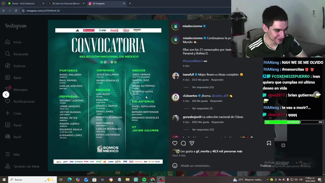Expand Ver respuestas (23) replies
Image resolution: width=325 pixels, height=183 pixels.
[203, 87]
